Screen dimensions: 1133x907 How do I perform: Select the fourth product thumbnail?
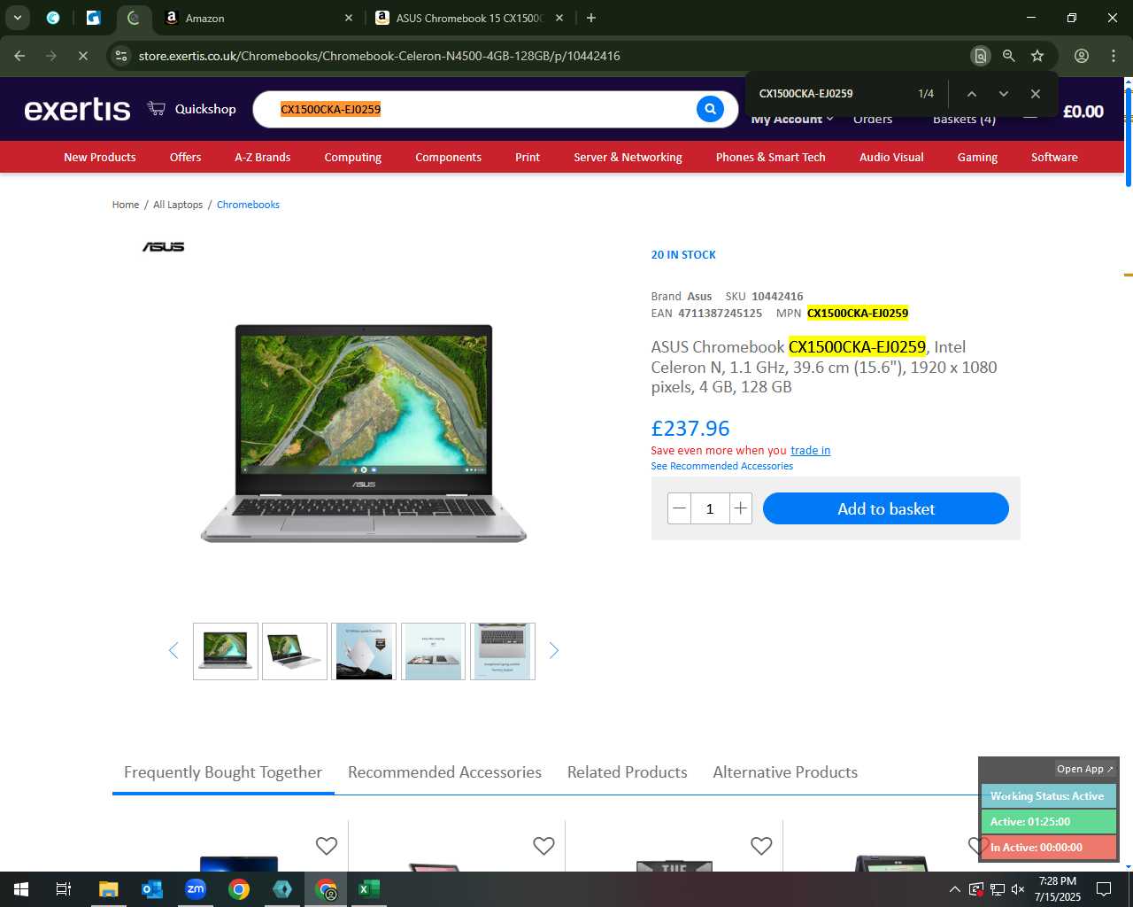(433, 651)
